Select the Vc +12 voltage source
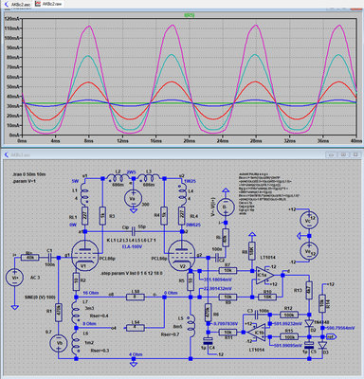This screenshot has height=379, width=364. click(x=309, y=220)
